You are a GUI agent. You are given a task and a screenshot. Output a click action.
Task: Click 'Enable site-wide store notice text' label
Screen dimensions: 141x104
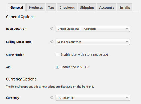pos(84,54)
